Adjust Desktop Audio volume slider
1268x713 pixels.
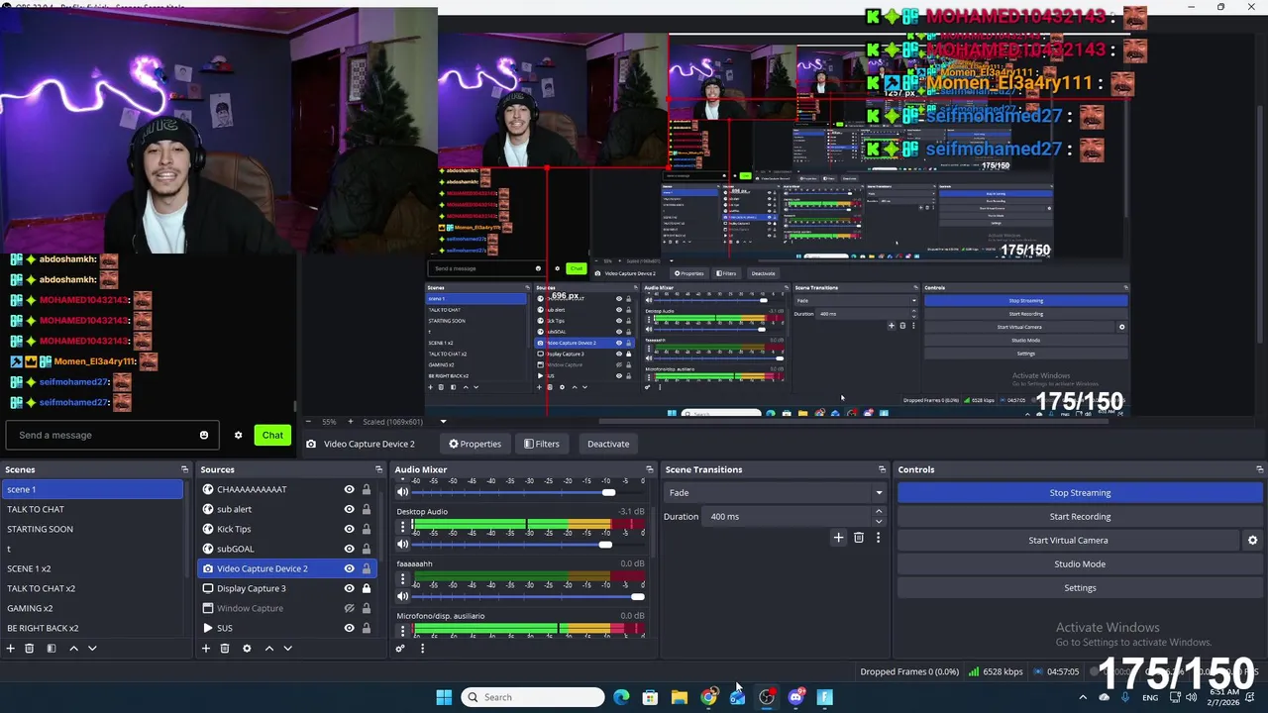[605, 545]
